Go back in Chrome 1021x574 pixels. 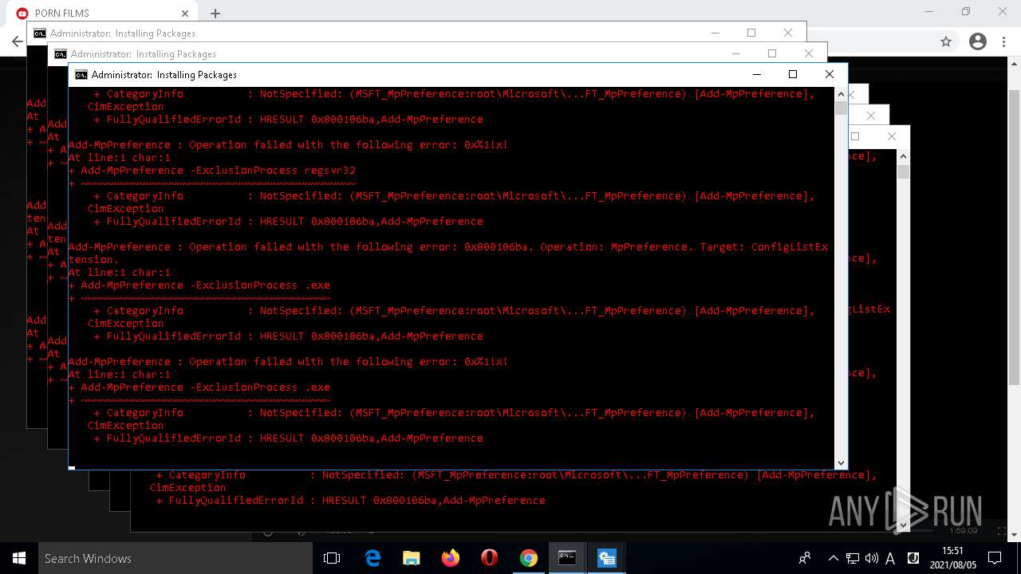pos(17,41)
